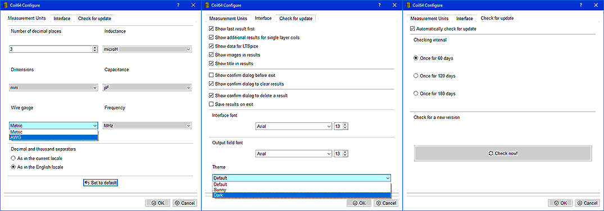Viewport: 604px width, 211px height.
Task: Choose Dark in the Theme list
Action: (x=302, y=195)
